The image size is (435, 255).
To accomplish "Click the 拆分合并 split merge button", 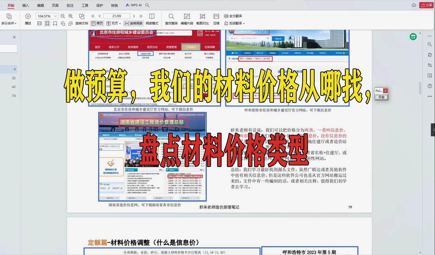I will pos(9,19).
